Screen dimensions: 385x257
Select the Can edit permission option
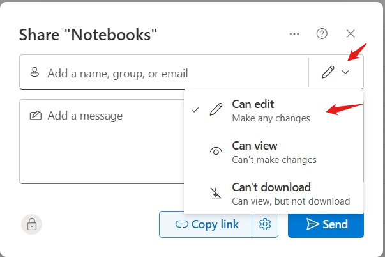tap(273, 111)
